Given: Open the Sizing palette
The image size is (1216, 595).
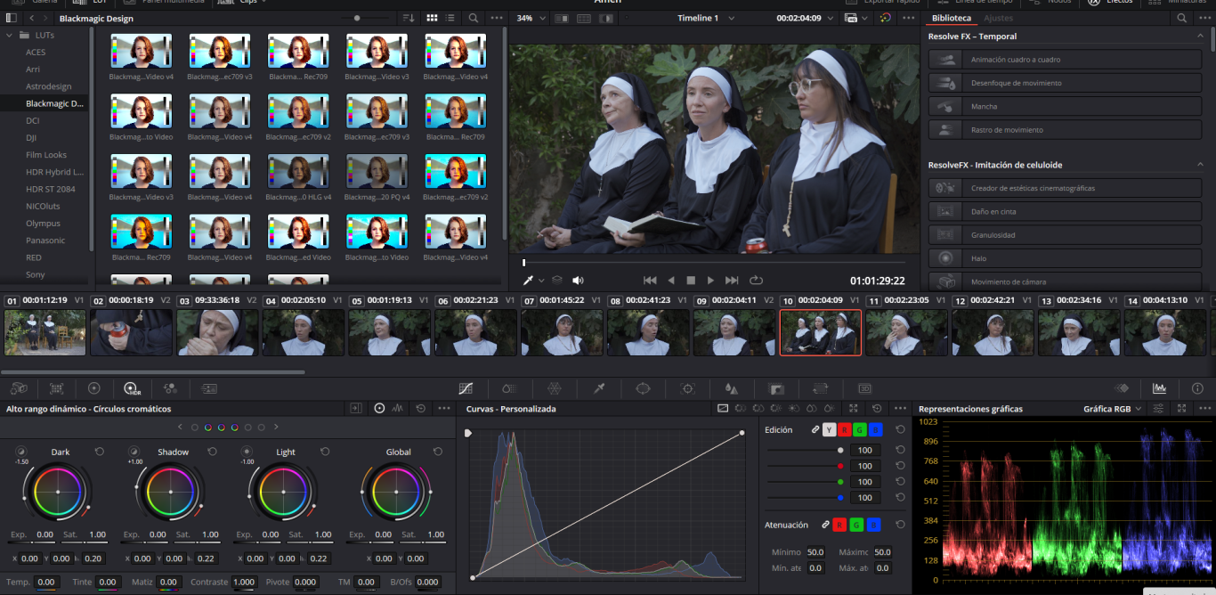Looking at the screenshot, I should click(820, 388).
